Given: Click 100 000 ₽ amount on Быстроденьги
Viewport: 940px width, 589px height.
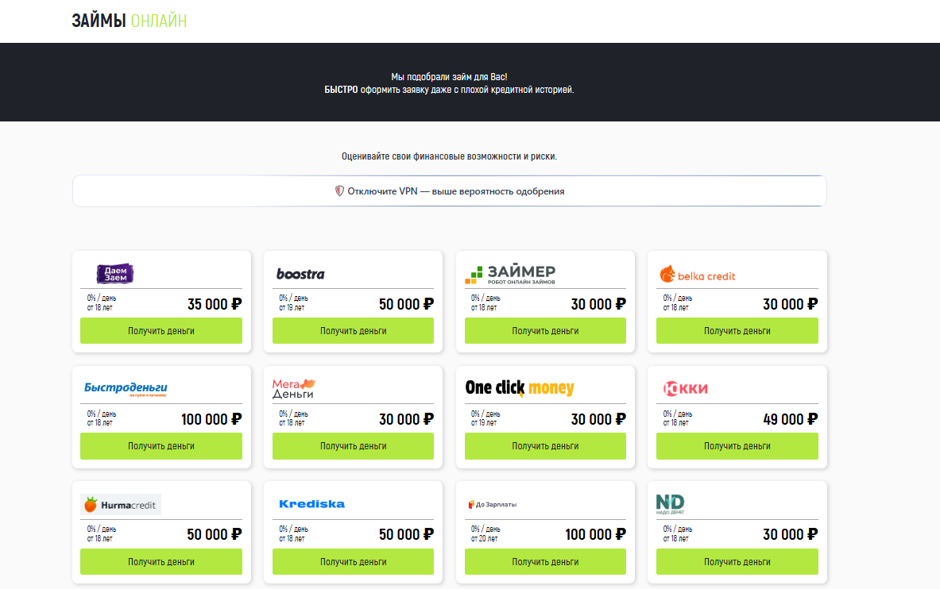Looking at the screenshot, I should pos(211,419).
